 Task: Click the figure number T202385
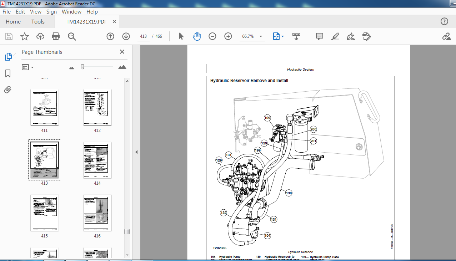(220, 248)
